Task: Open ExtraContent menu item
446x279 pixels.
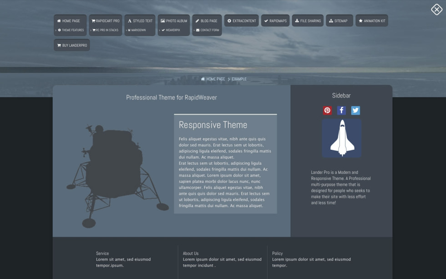Action: pyautogui.click(x=242, y=21)
